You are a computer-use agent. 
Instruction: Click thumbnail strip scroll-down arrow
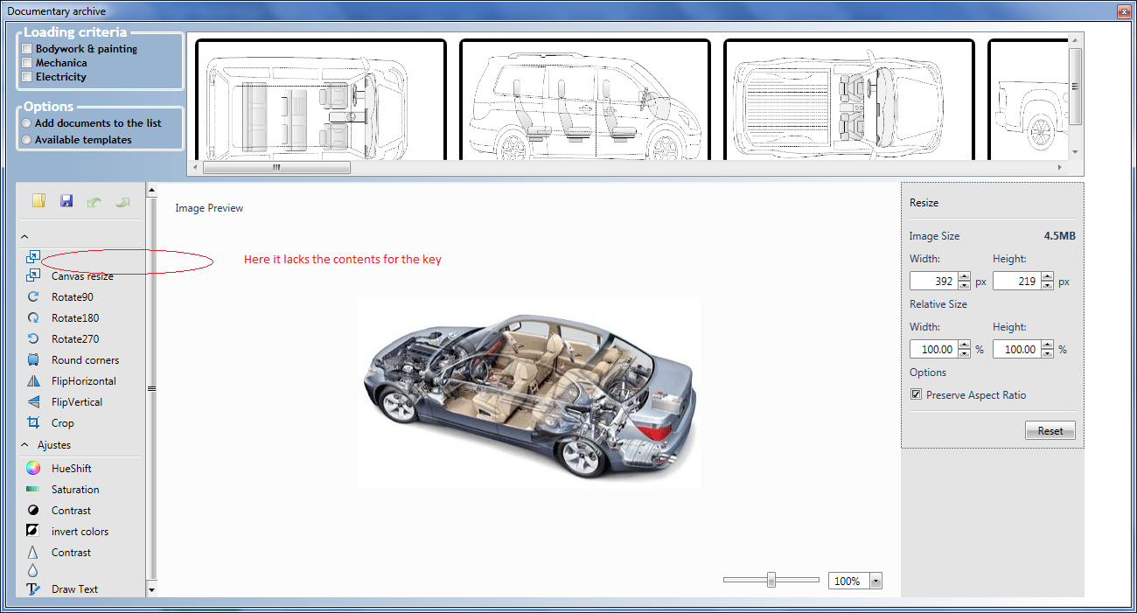coord(1076,153)
